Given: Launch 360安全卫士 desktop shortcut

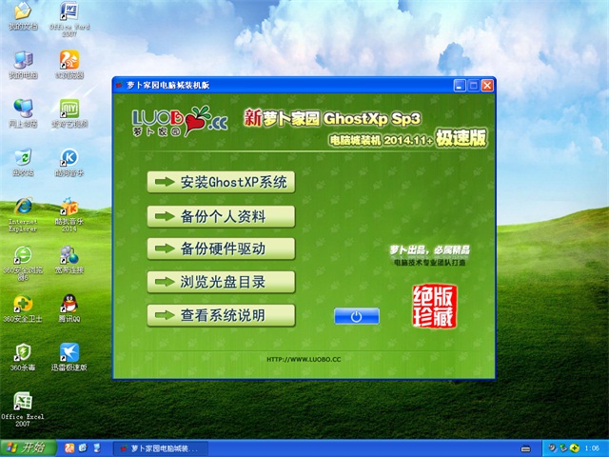Looking at the screenshot, I should point(22,305).
